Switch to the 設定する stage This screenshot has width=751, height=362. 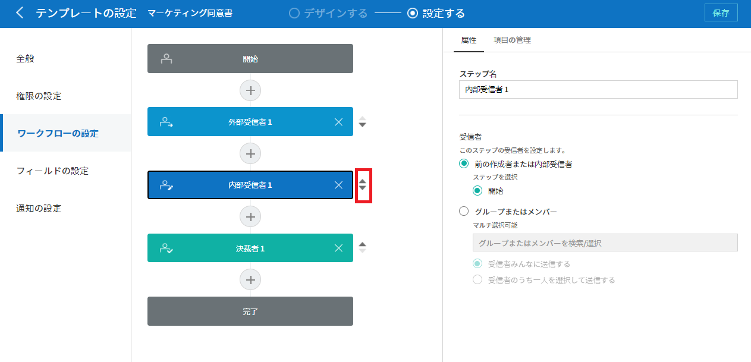coord(436,13)
